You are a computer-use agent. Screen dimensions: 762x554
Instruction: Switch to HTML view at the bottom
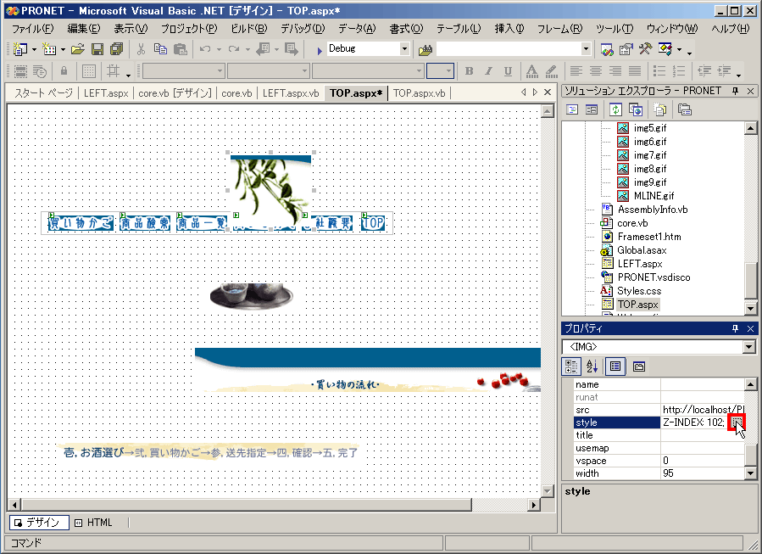[x=94, y=523]
